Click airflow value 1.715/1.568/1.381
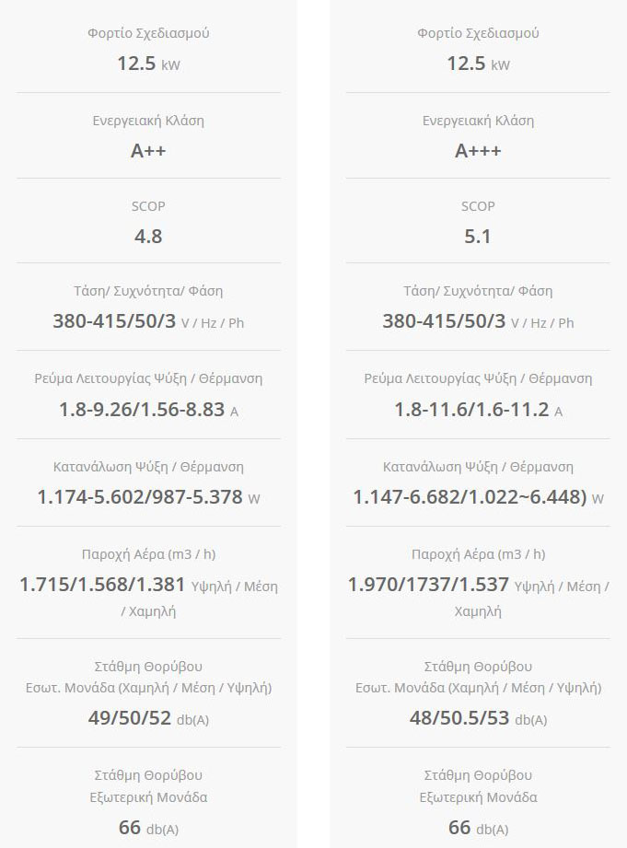 pyautogui.click(x=102, y=585)
